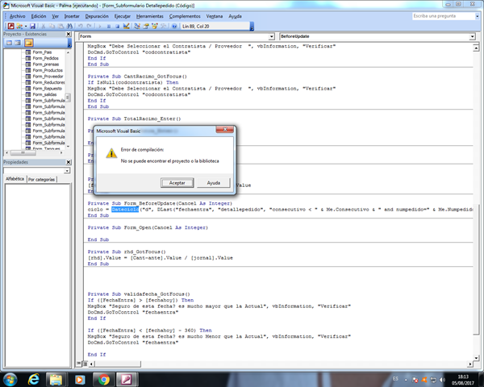484x387 pixels.
Task: Click the View Object icon in Project panel
Action: click(x=18, y=43)
